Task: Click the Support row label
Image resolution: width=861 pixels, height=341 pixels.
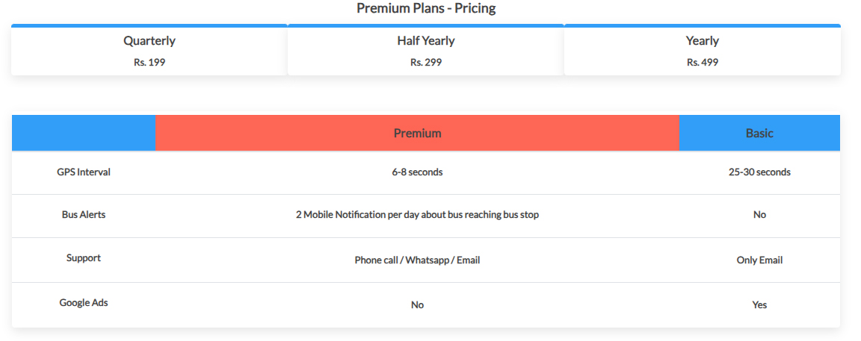Action: [x=84, y=257]
